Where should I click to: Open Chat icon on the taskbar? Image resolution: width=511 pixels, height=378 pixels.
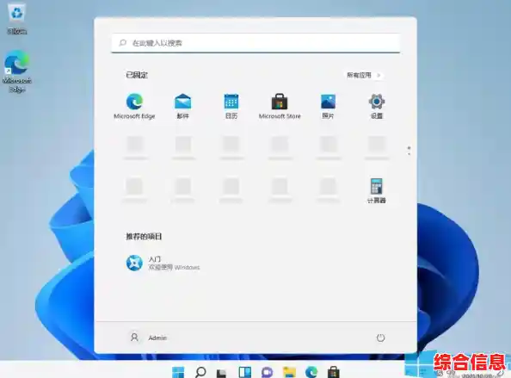(x=267, y=372)
